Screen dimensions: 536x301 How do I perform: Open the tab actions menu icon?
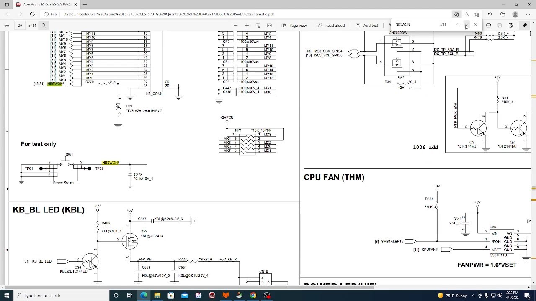point(6,4)
